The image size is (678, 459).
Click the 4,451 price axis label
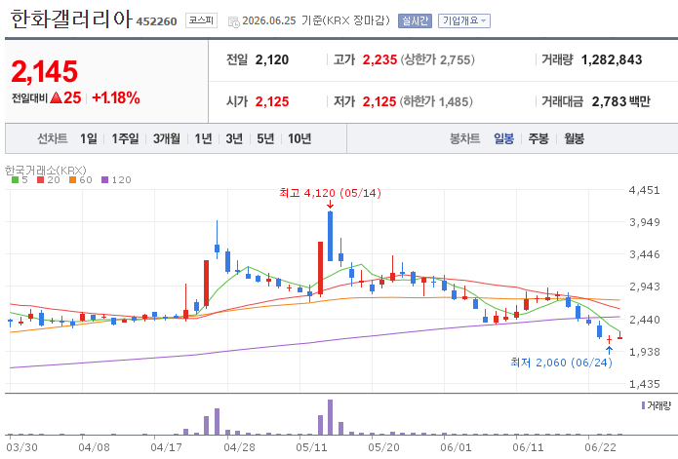644,190
